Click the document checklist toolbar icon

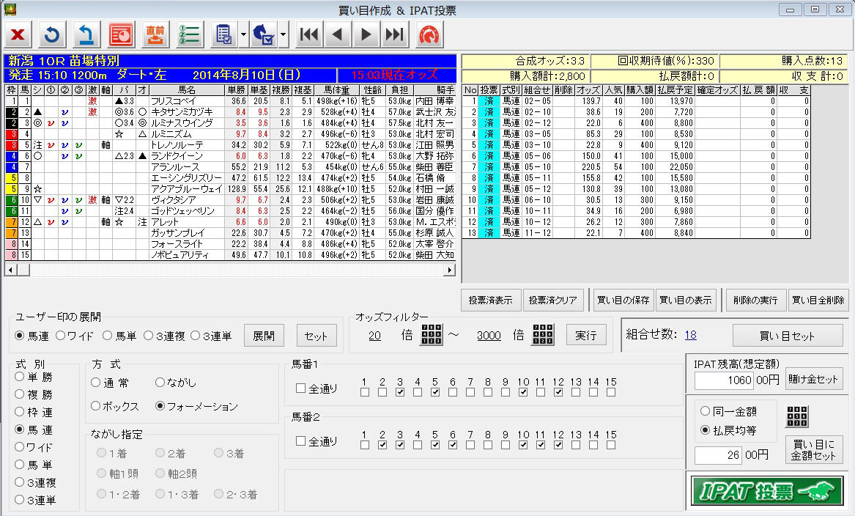point(223,35)
